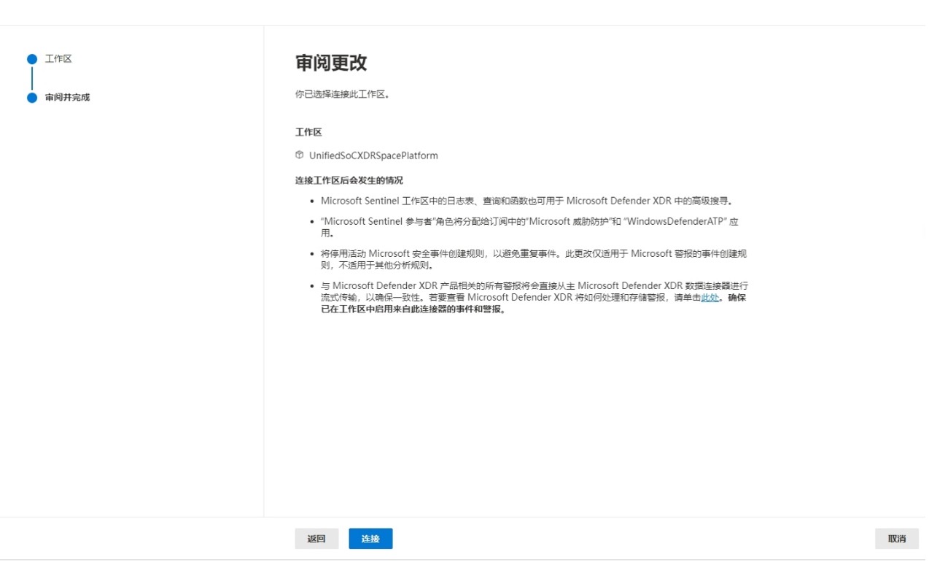Click the 连接工作区后会发生的情况 subheading
This screenshot has height=562, width=929.
click(349, 180)
